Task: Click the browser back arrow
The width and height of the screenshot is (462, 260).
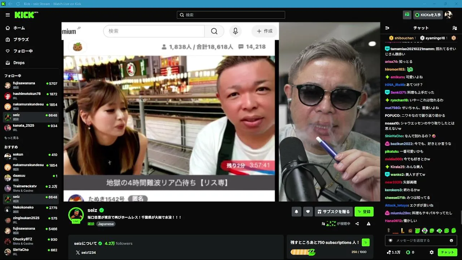Action: click(10, 4)
